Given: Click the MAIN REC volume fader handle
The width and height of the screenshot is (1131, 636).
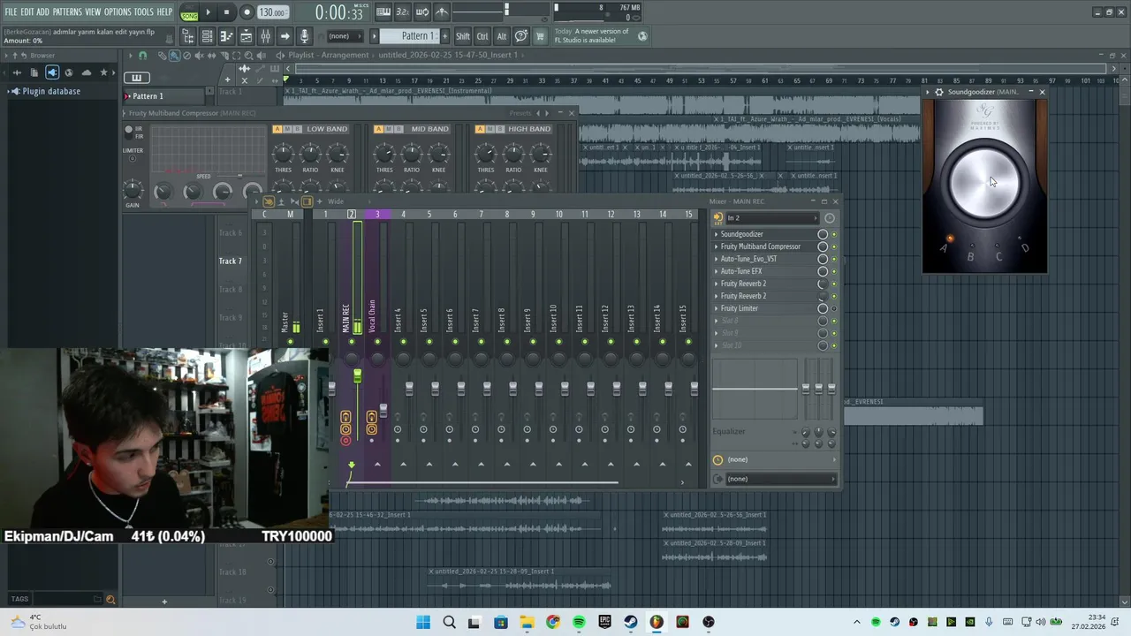Looking at the screenshot, I should [x=357, y=377].
